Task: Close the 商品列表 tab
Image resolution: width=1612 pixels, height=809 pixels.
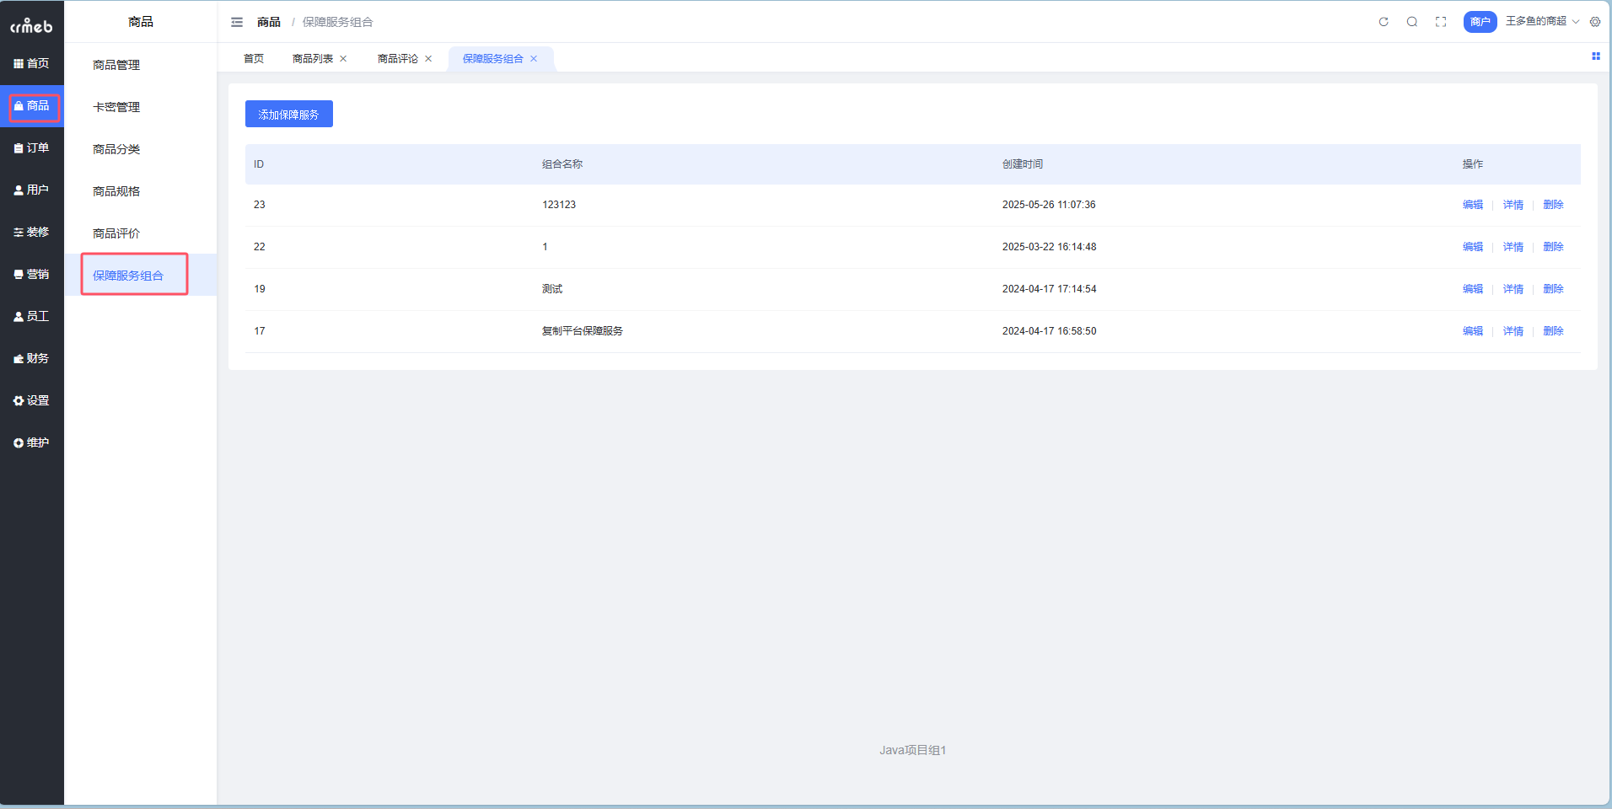Action: (x=343, y=59)
